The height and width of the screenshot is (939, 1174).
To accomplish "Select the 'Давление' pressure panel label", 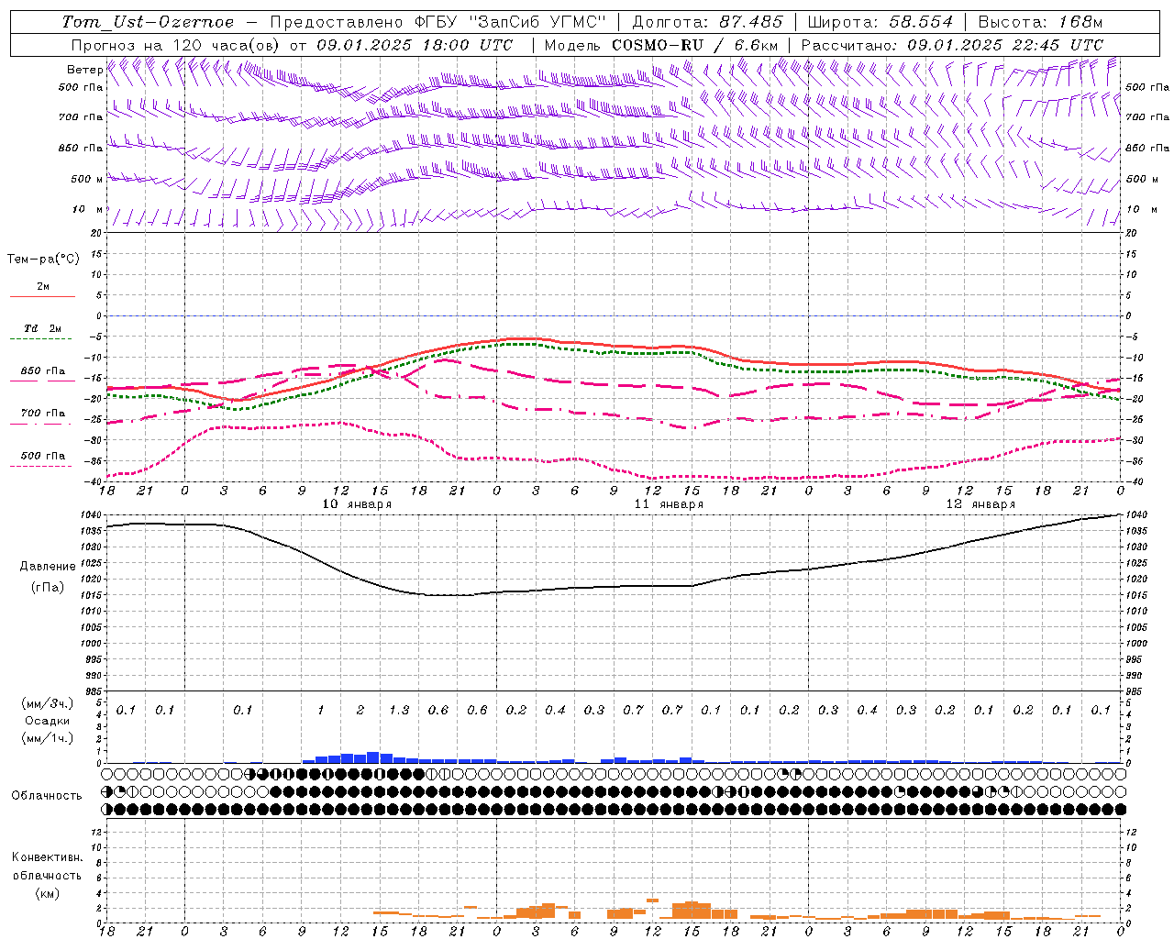I will click(48, 567).
